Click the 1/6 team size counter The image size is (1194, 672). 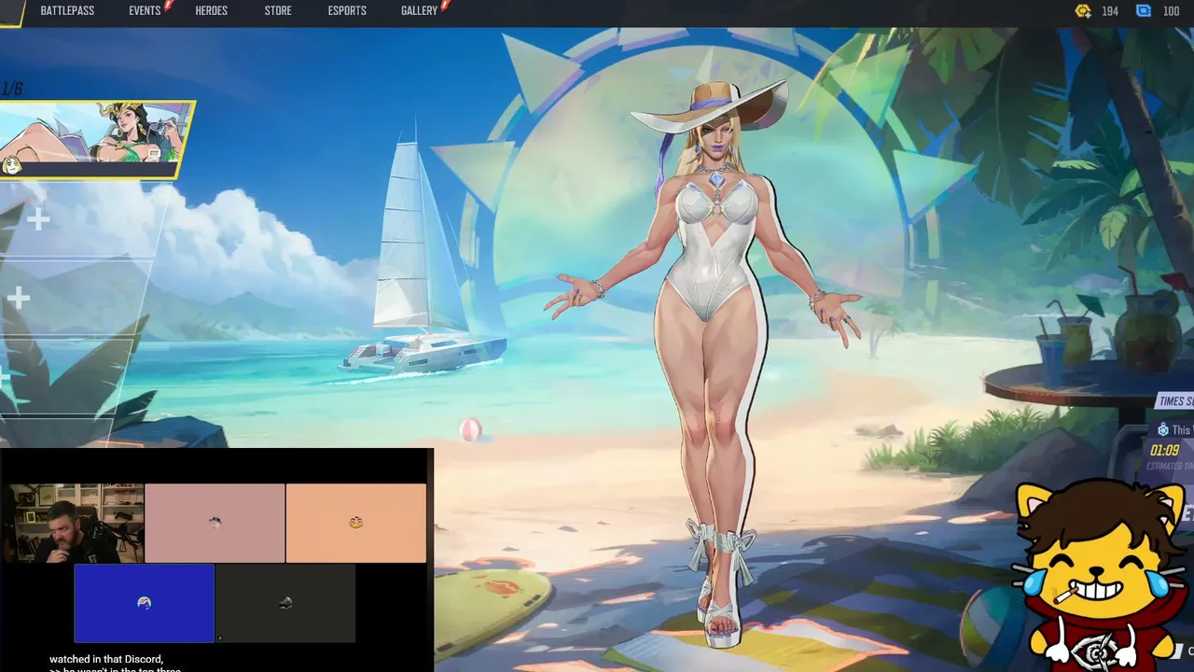(x=11, y=89)
